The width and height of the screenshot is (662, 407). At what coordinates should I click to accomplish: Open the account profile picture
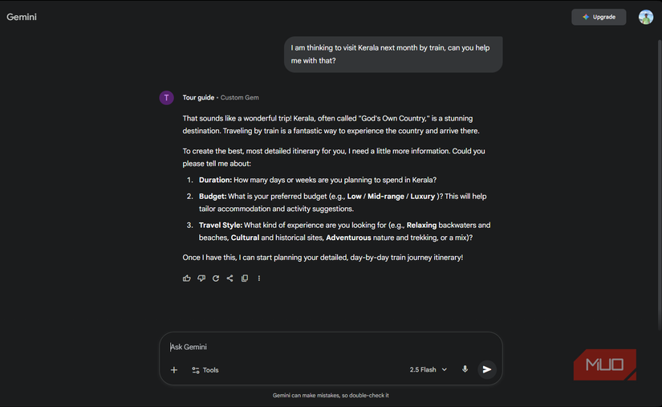(646, 17)
